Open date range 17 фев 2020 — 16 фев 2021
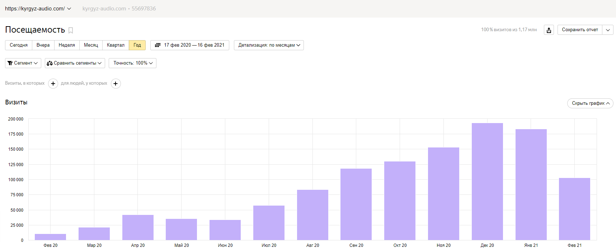 (190, 45)
